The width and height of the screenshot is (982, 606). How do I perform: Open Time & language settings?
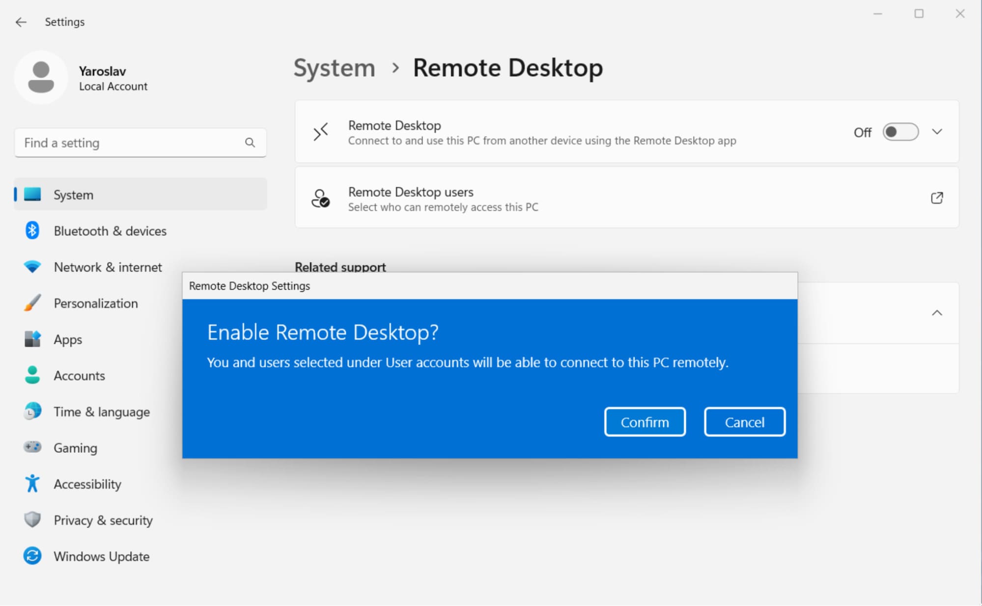point(98,412)
